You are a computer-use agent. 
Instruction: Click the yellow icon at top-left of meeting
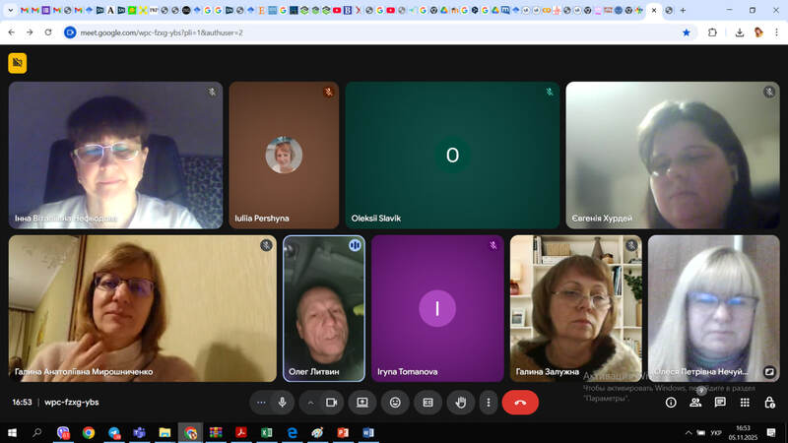point(18,63)
